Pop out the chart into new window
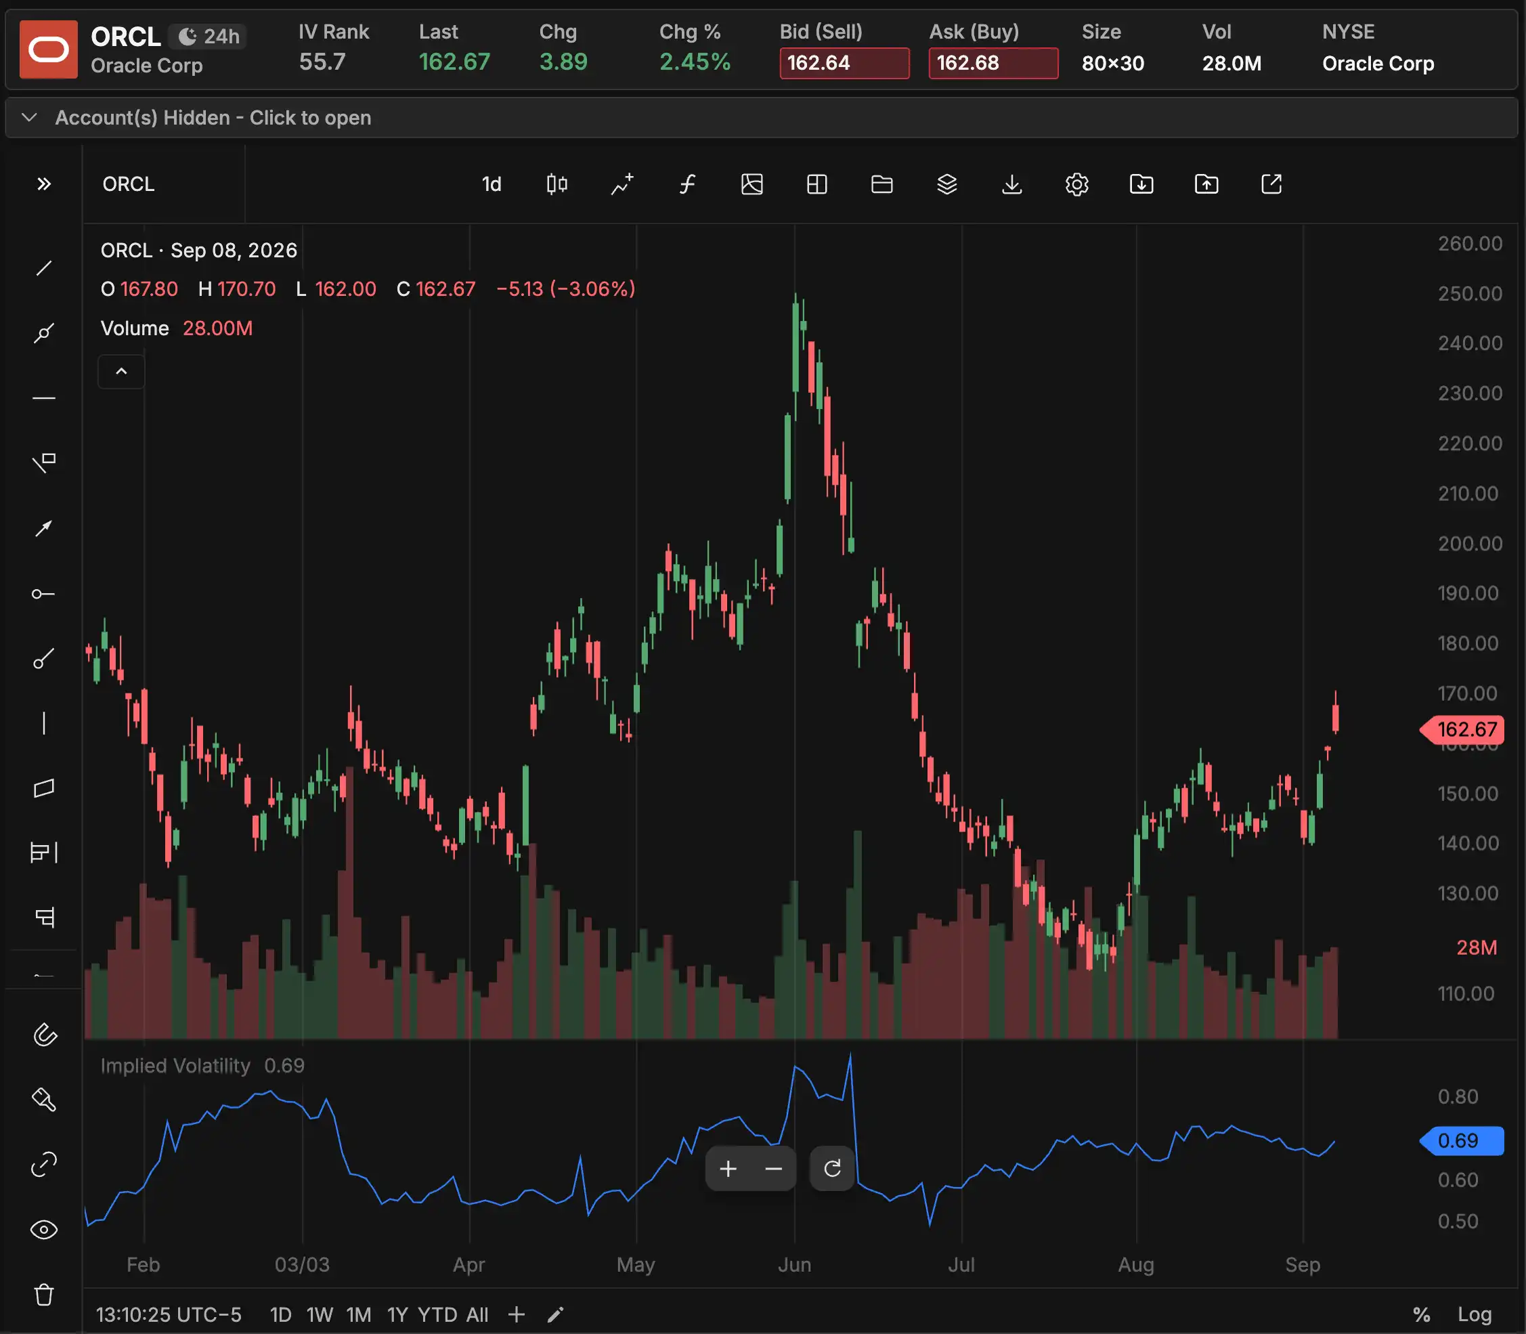Image resolution: width=1526 pixels, height=1334 pixels. [x=1271, y=184]
